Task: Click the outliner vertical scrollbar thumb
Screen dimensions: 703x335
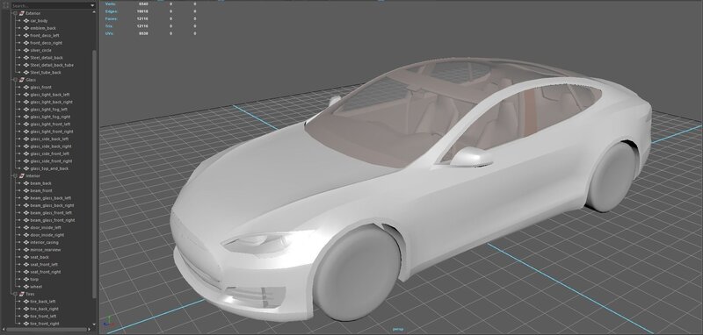Action: pos(94,174)
